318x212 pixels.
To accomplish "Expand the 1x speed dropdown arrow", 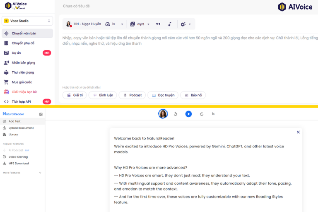I will (x=122, y=24).
